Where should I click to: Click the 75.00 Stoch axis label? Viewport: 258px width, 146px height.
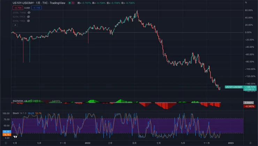coord(7,120)
